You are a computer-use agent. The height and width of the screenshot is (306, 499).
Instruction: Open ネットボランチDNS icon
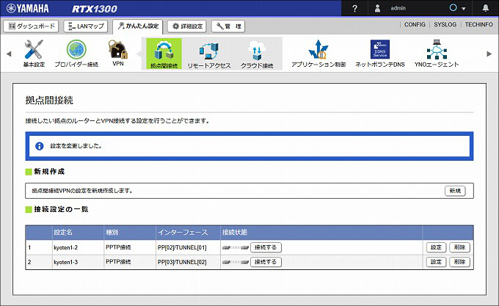(x=380, y=51)
